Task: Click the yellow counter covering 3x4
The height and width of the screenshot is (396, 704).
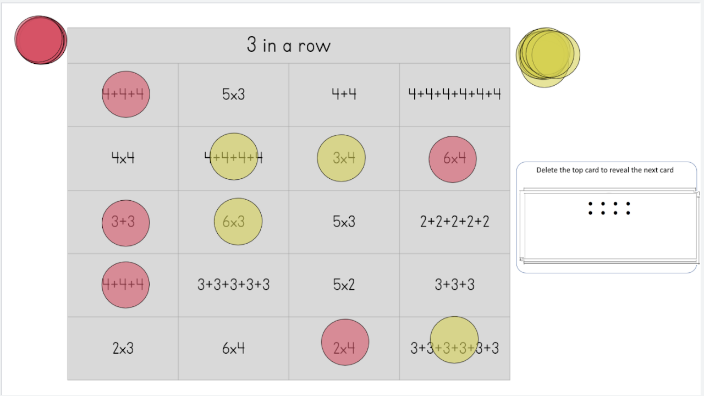Action: point(341,158)
